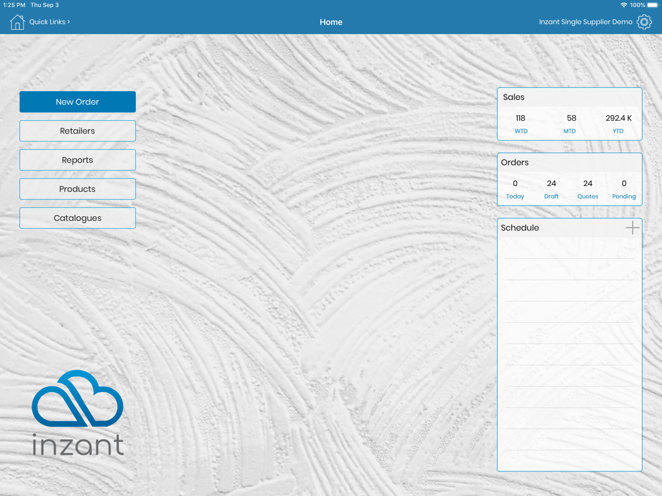Browse the Products list
Screen dimensions: 662x496
78,189
